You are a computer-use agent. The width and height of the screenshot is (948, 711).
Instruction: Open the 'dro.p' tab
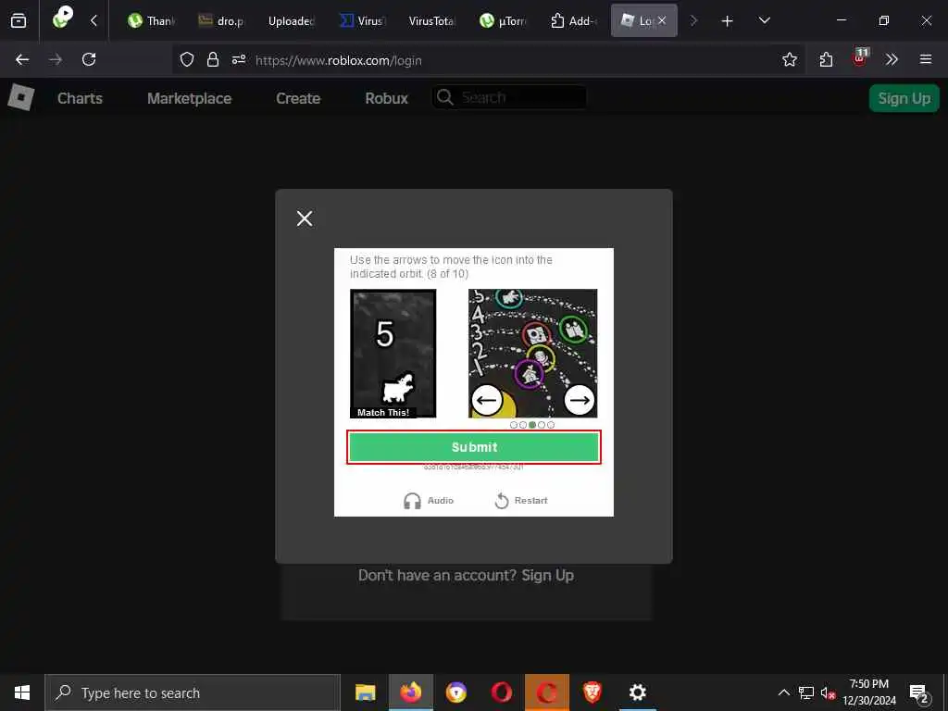click(220, 20)
